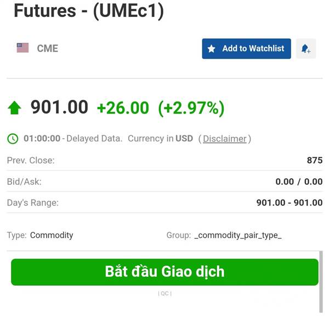329x329 pixels.
Task: Click the vertical scrollbar beside ad
Action: click(321, 282)
